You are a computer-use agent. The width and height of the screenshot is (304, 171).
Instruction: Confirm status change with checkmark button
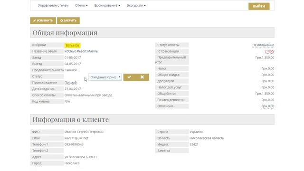point(129,77)
